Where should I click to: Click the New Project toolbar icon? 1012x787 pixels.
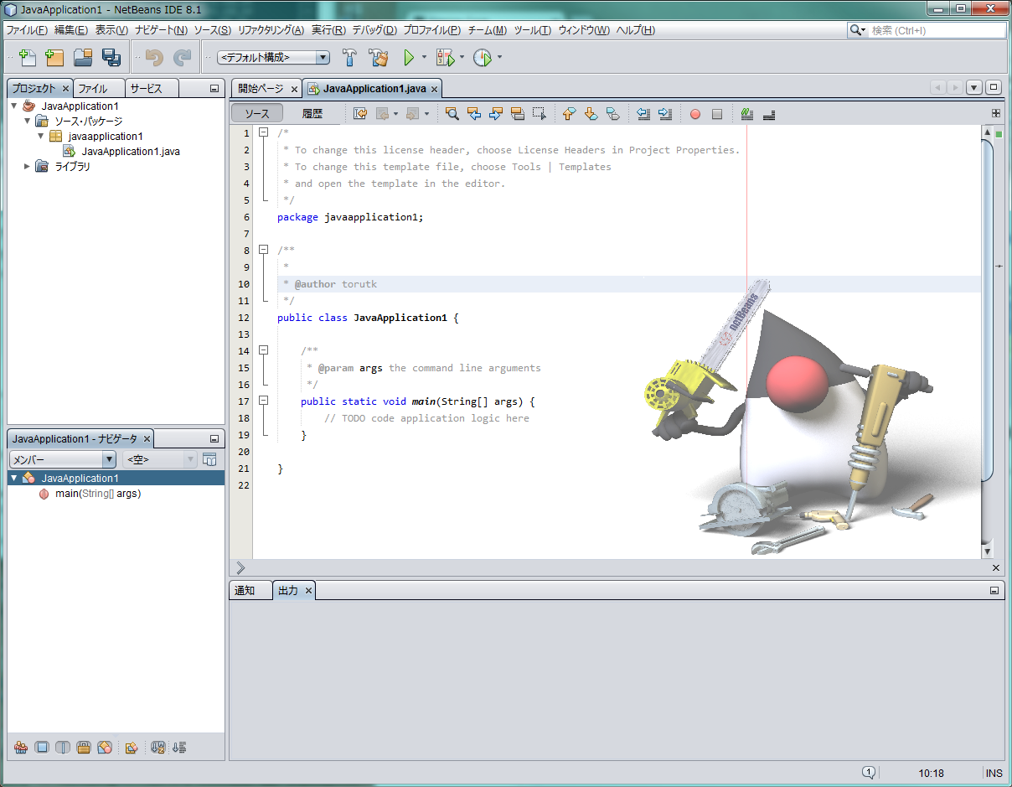pos(55,58)
